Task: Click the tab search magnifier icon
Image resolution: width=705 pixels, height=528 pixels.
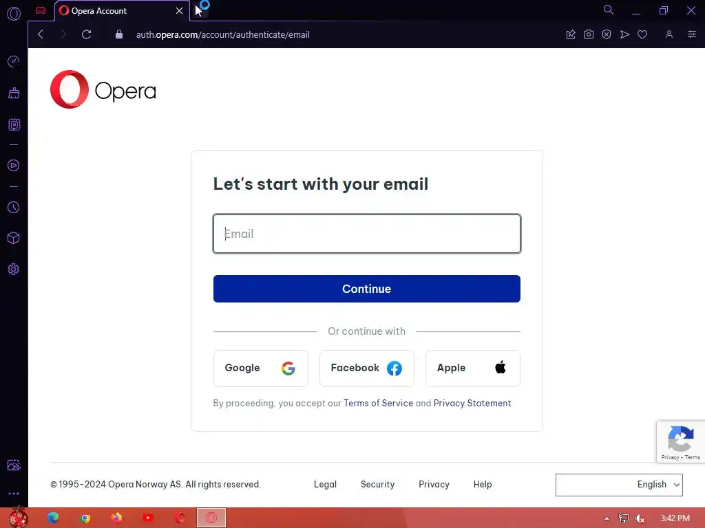Action: click(608, 10)
